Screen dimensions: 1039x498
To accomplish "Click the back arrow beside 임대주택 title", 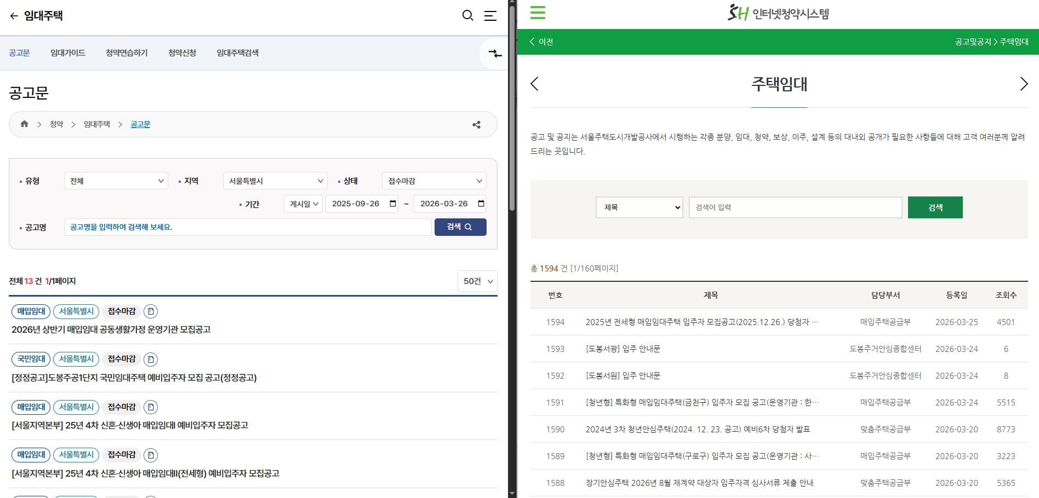I will (13, 16).
